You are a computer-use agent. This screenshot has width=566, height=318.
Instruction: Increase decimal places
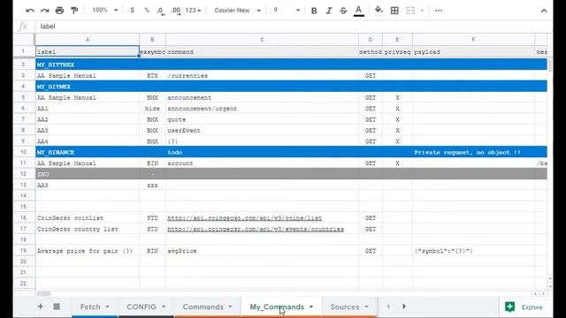click(176, 11)
